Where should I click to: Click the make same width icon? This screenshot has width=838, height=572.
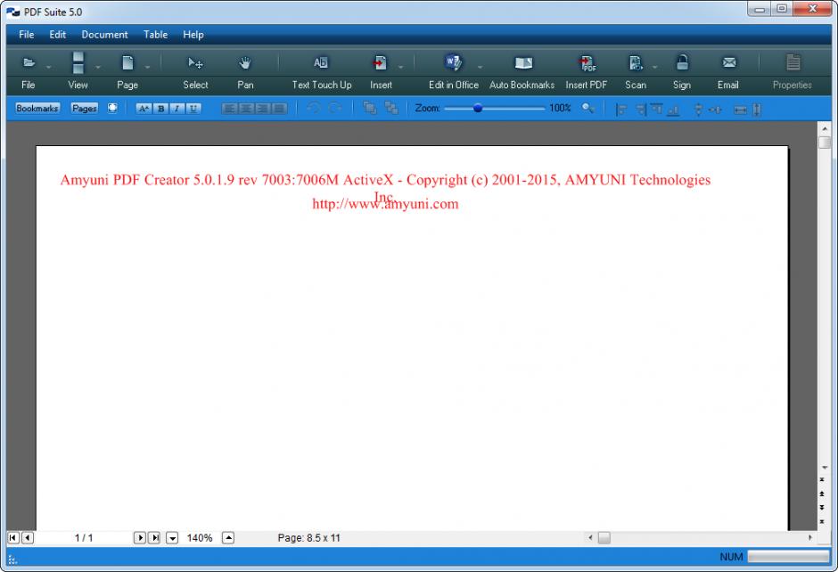tap(740, 110)
